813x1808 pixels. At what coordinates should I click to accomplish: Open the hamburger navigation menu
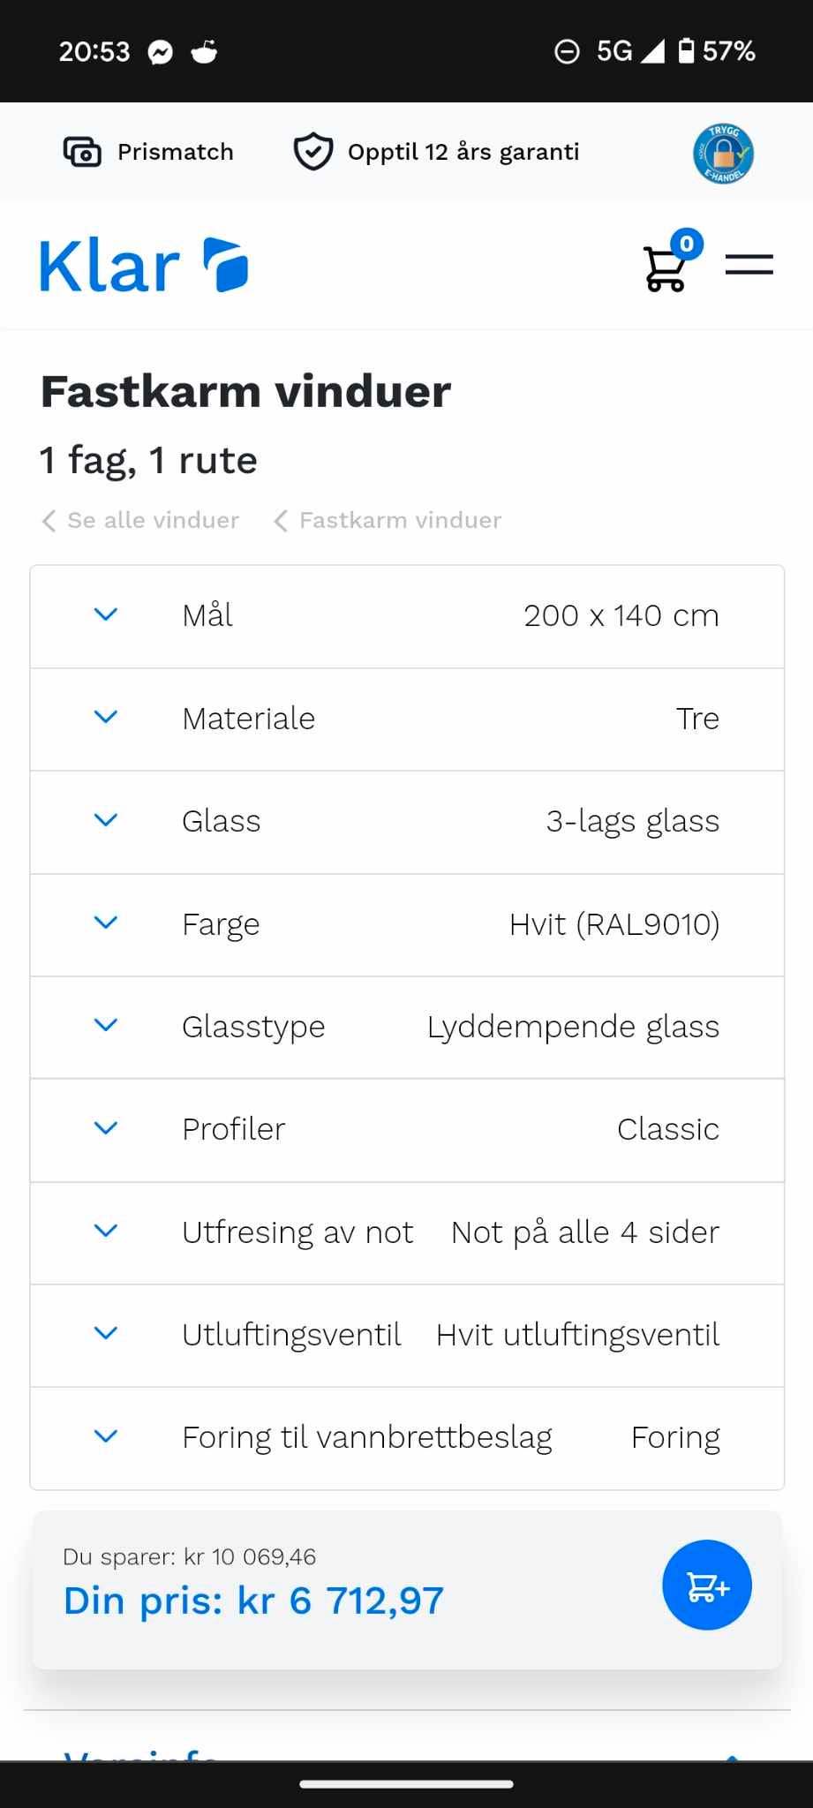point(749,264)
